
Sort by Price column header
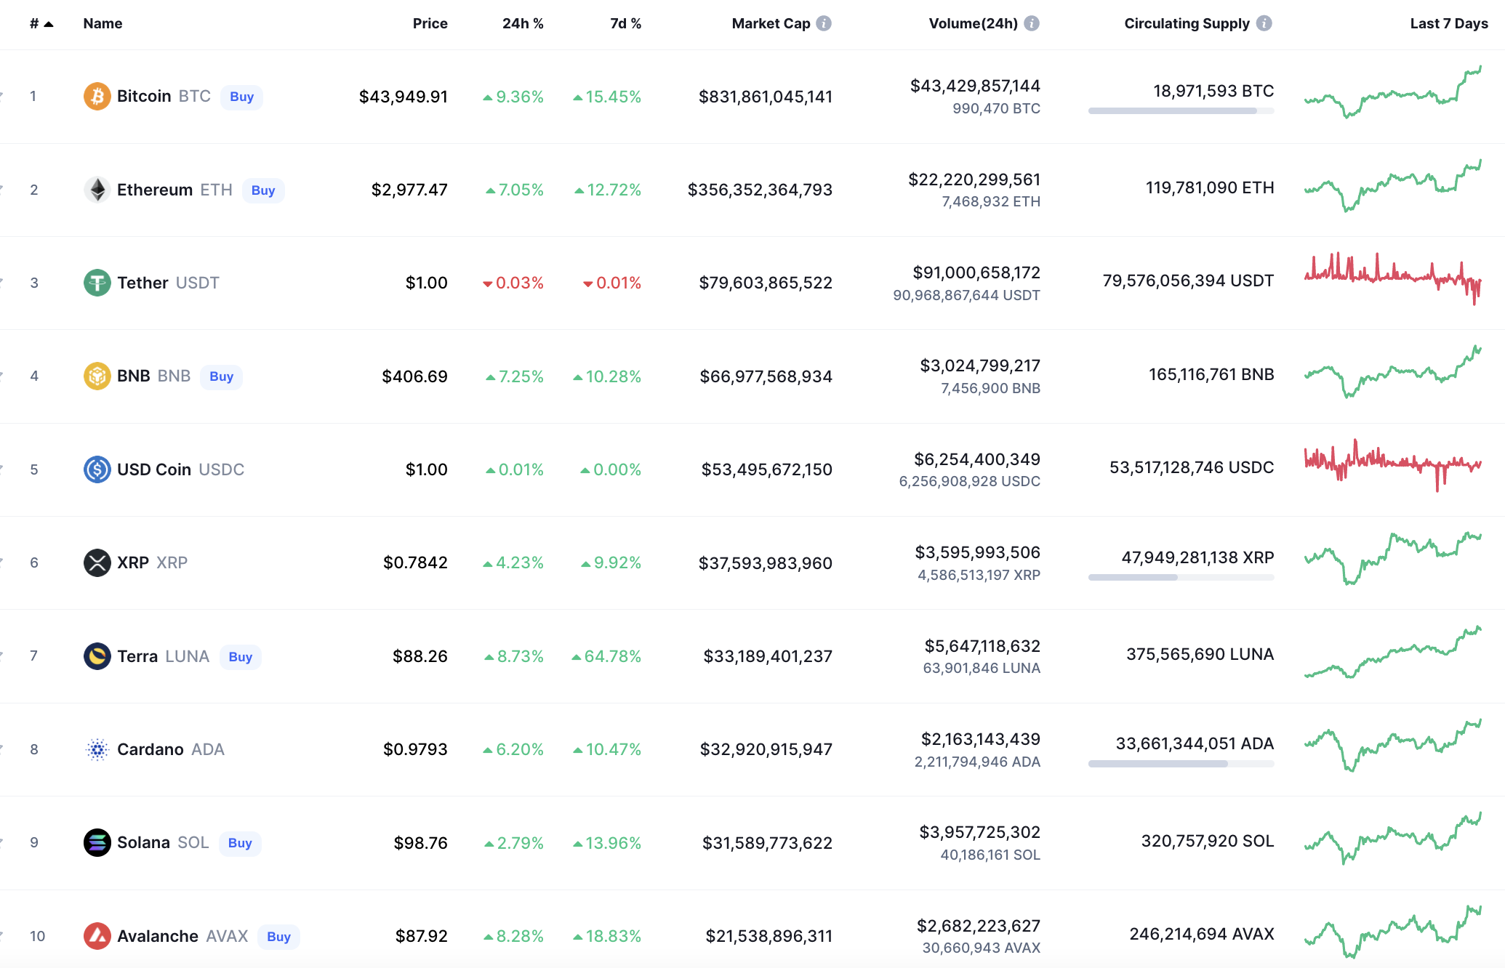(430, 23)
